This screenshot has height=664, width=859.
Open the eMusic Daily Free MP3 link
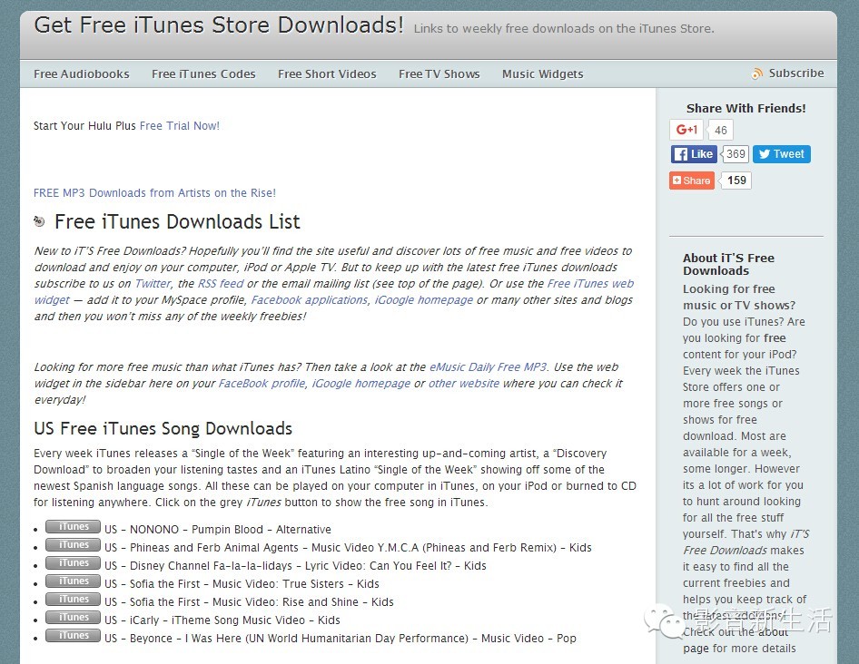pos(488,366)
